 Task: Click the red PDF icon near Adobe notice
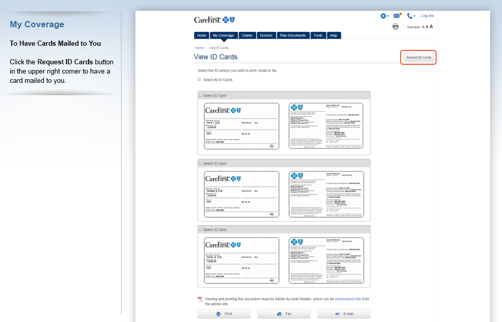pyautogui.click(x=200, y=299)
